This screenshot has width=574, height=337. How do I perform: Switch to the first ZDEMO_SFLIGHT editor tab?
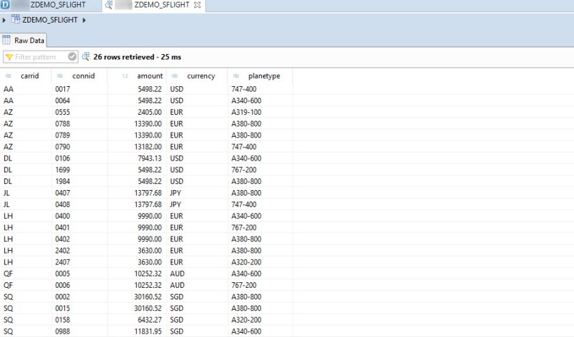tap(57, 5)
